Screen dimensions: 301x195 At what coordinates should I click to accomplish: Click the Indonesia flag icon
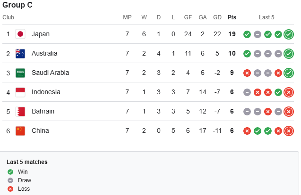pos(20,92)
